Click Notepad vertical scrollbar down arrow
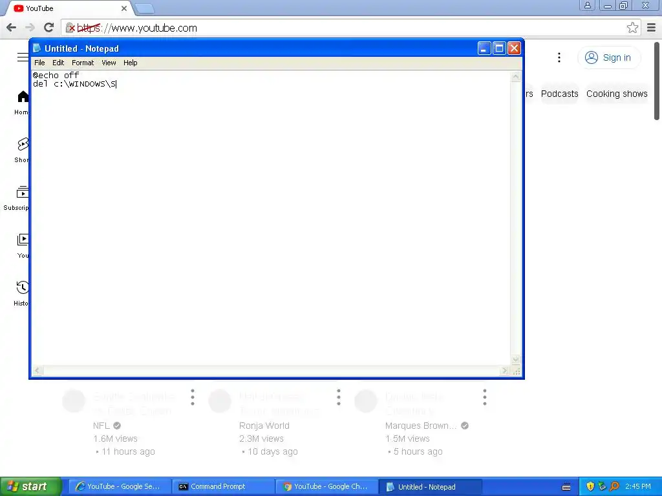The height and width of the screenshot is (496, 662). point(515,360)
